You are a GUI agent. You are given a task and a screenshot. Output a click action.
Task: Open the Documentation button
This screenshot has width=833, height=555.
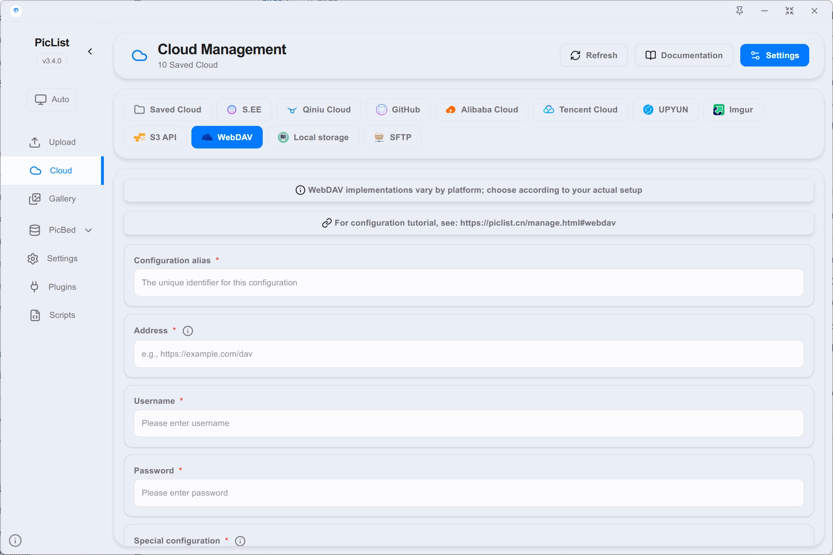point(684,55)
